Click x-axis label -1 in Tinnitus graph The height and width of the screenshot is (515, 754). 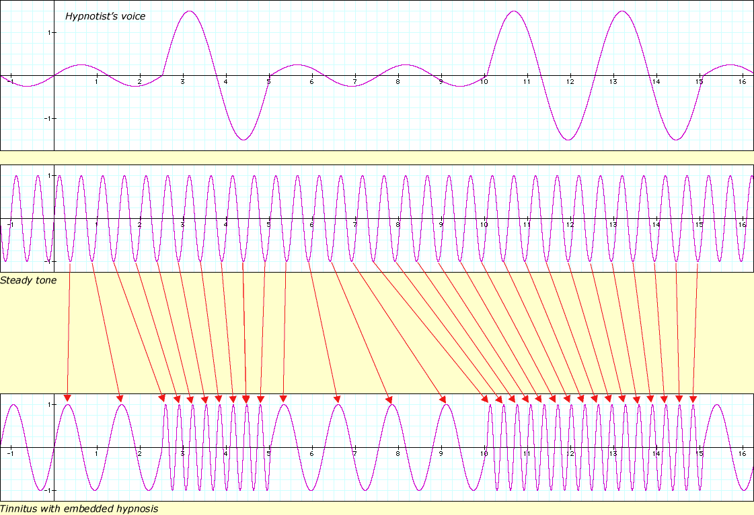pyautogui.click(x=10, y=454)
